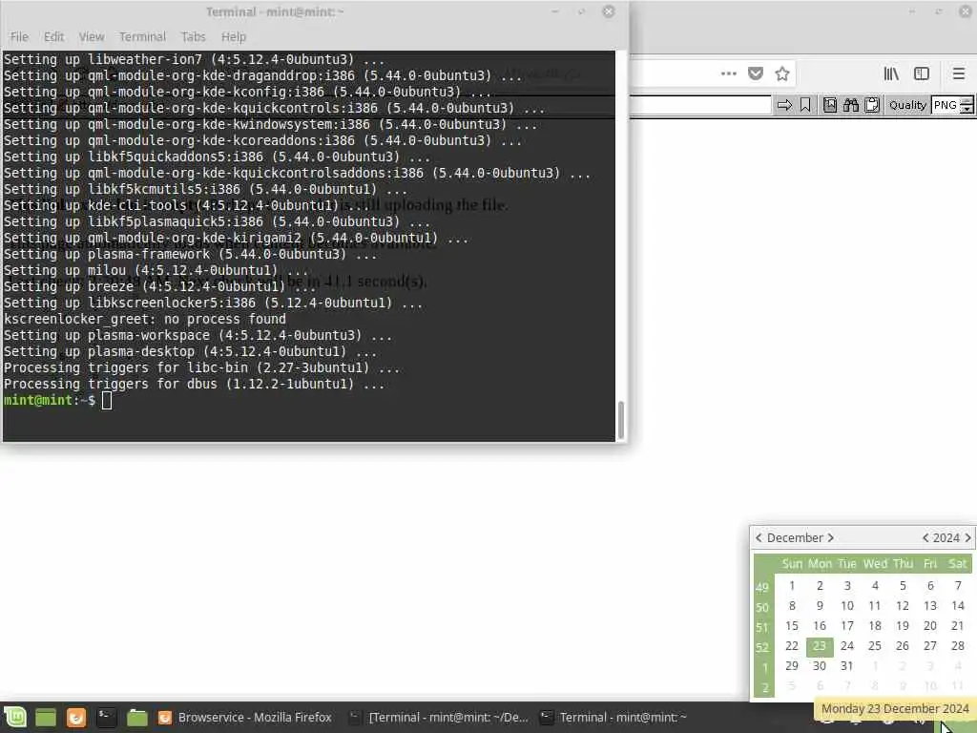
Task: Click the Quality stepper down arrow
Action: 967,109
